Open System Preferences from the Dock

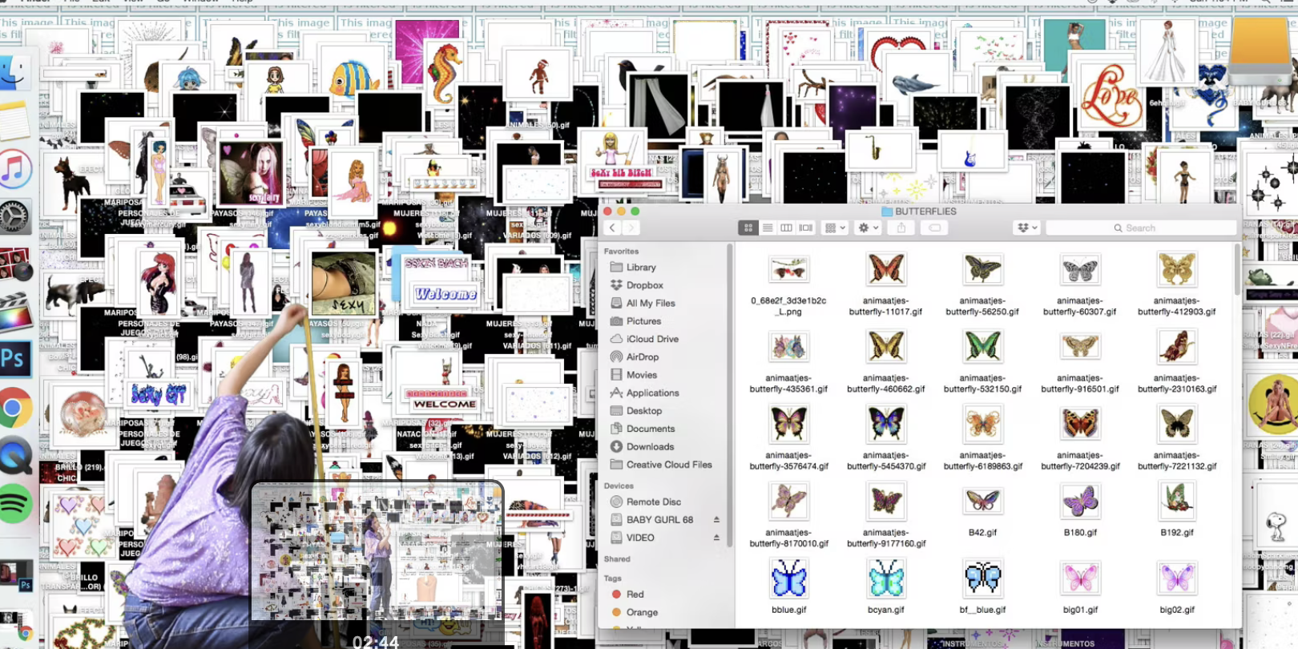coord(14,216)
